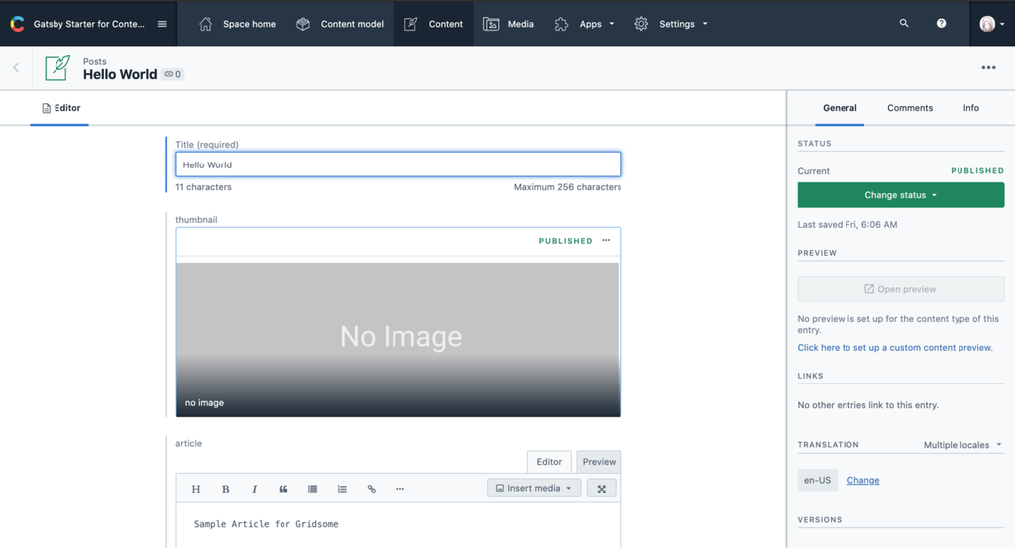This screenshot has height=548, width=1015.
Task: Insert a blockquote in article
Action: point(283,489)
